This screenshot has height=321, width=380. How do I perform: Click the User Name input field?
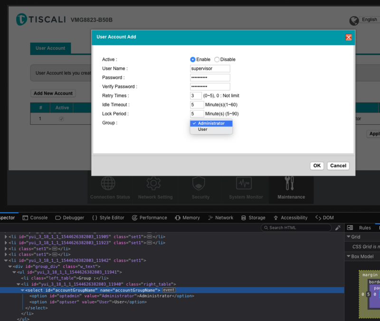(x=210, y=68)
